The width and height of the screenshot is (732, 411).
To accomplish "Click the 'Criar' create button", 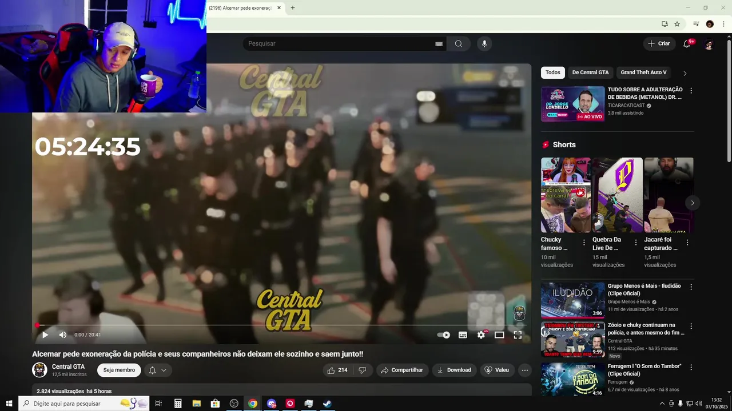I will (659, 44).
